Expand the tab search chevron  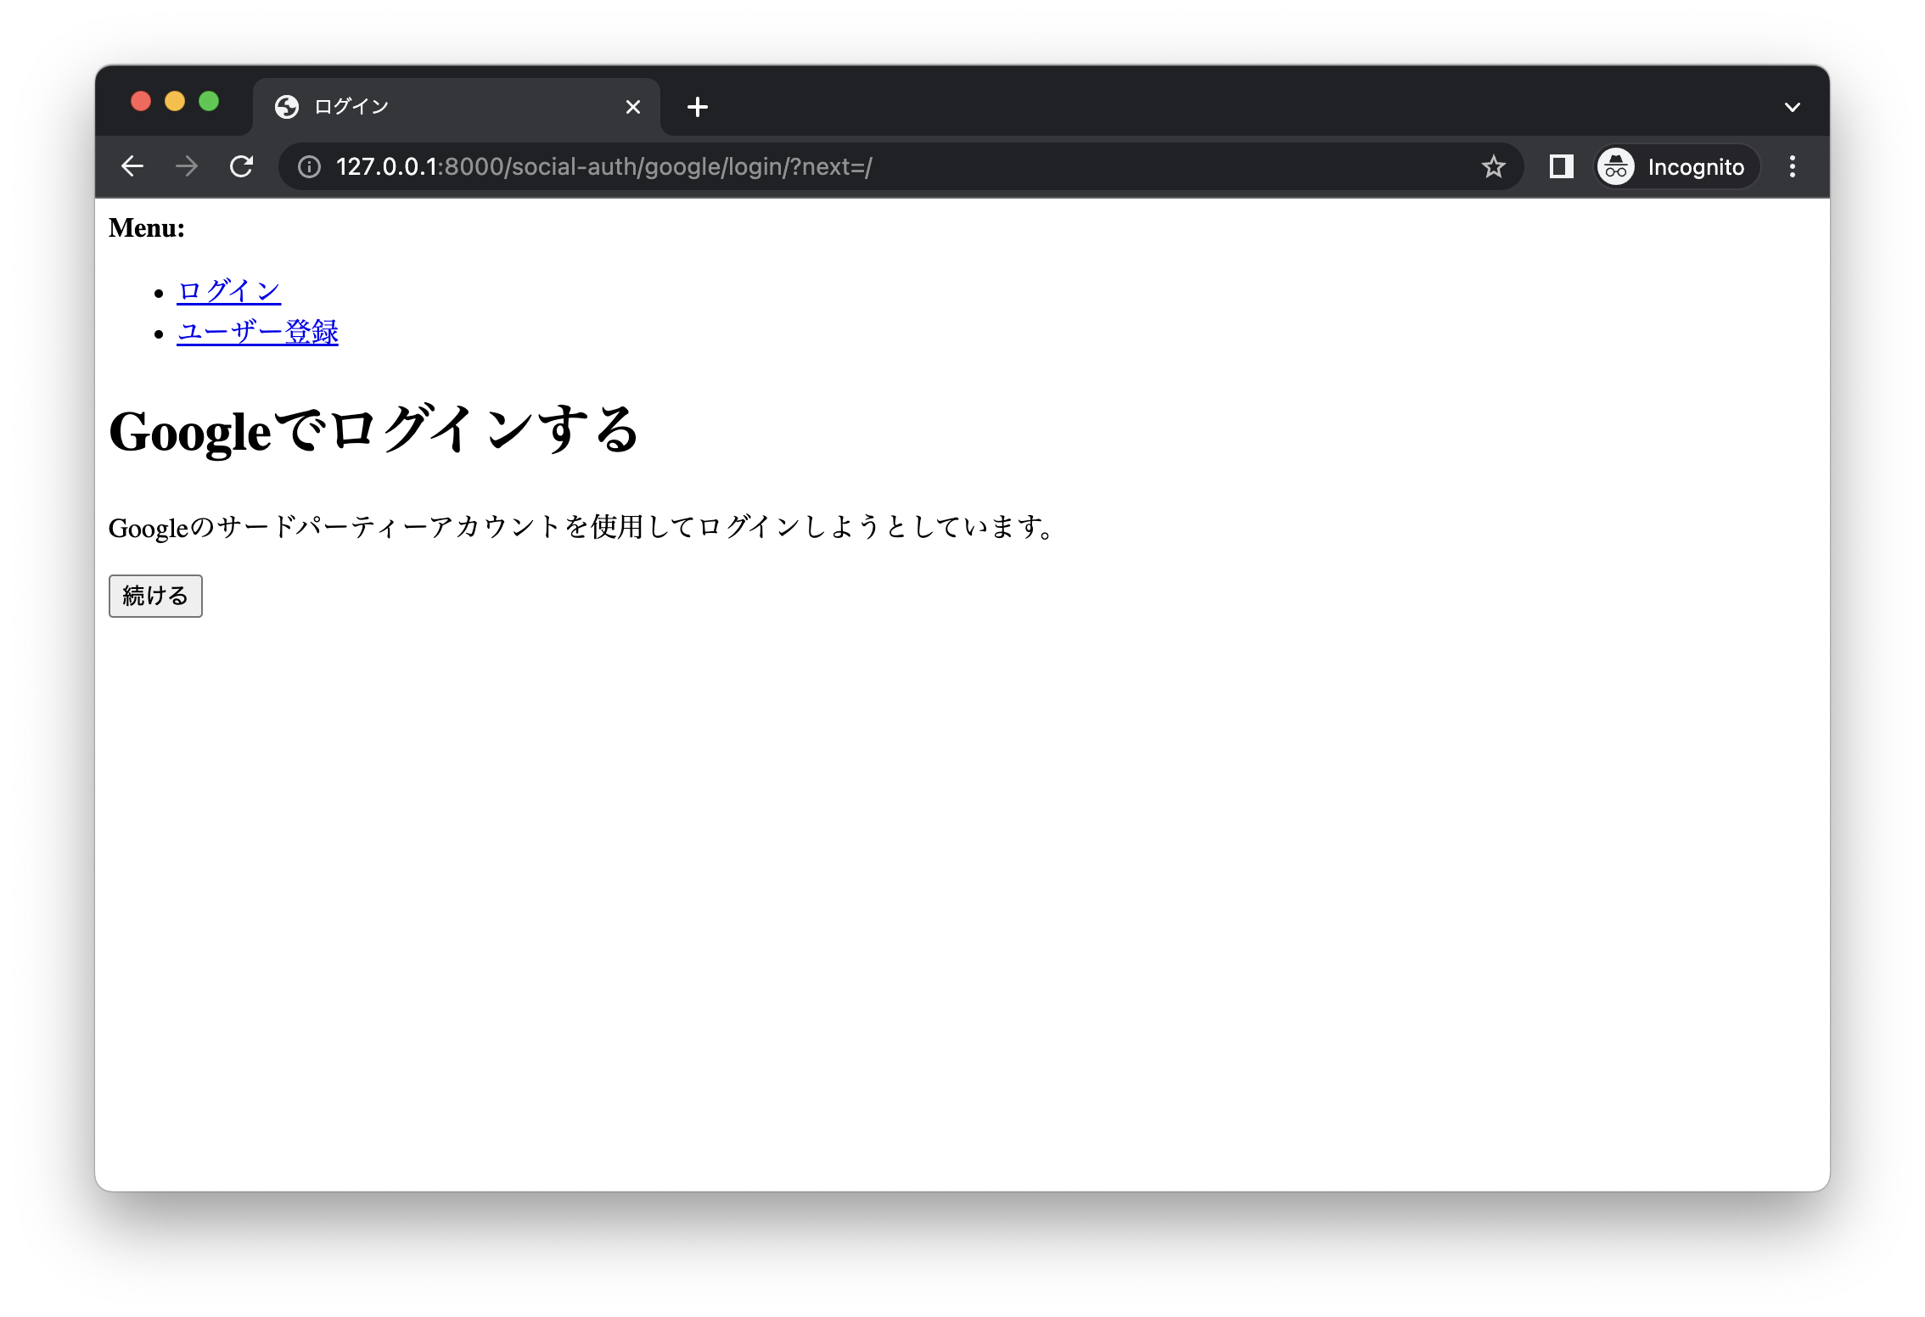tap(1793, 106)
